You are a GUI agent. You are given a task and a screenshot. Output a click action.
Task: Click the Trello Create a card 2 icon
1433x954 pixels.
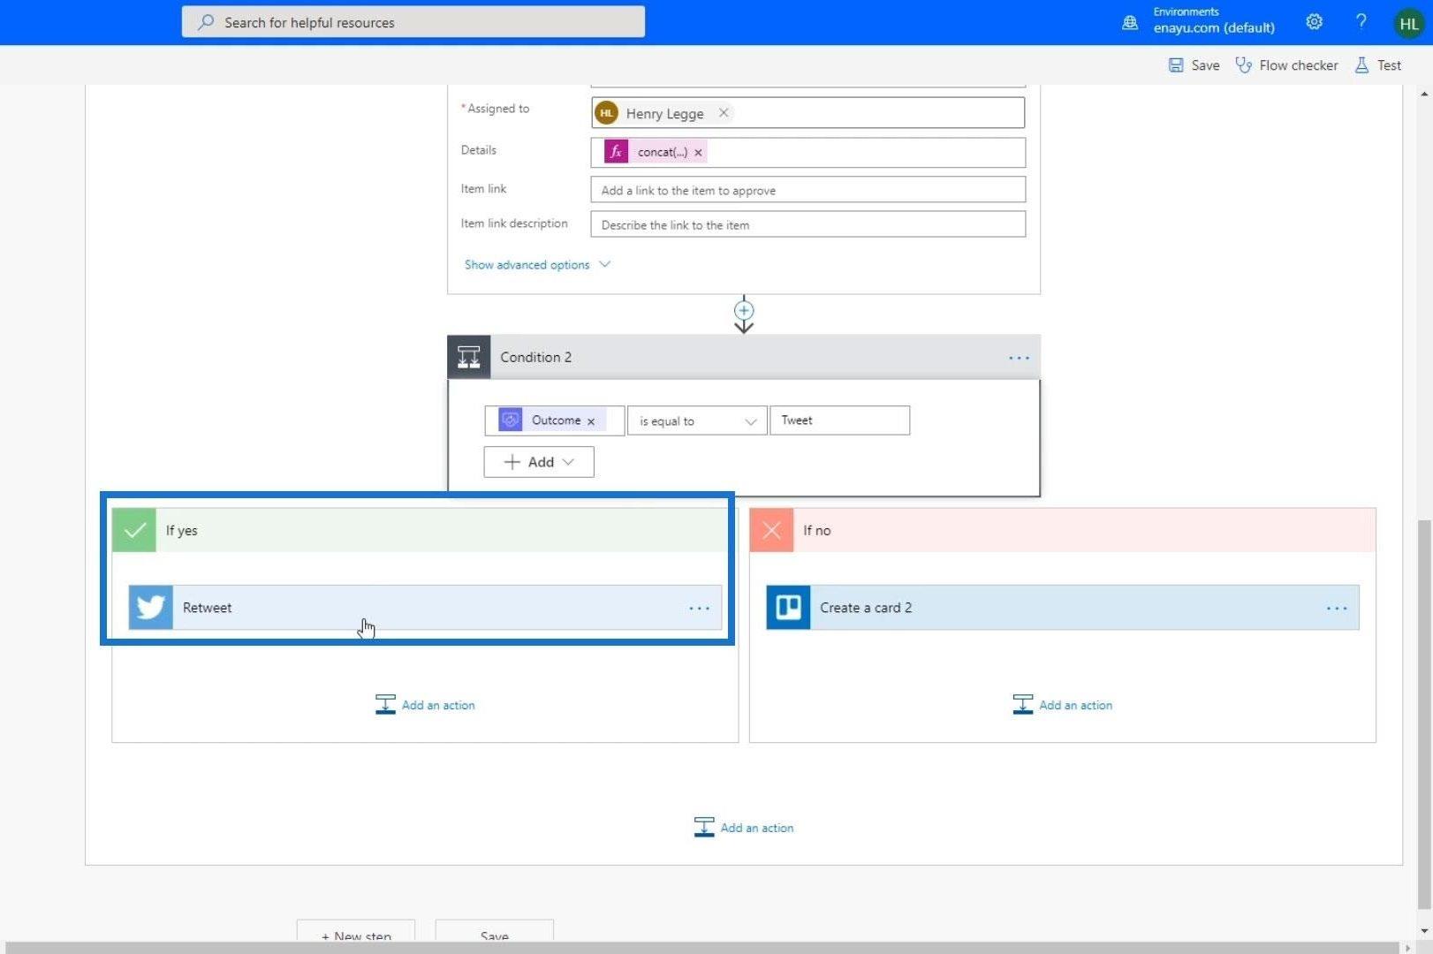[788, 608]
